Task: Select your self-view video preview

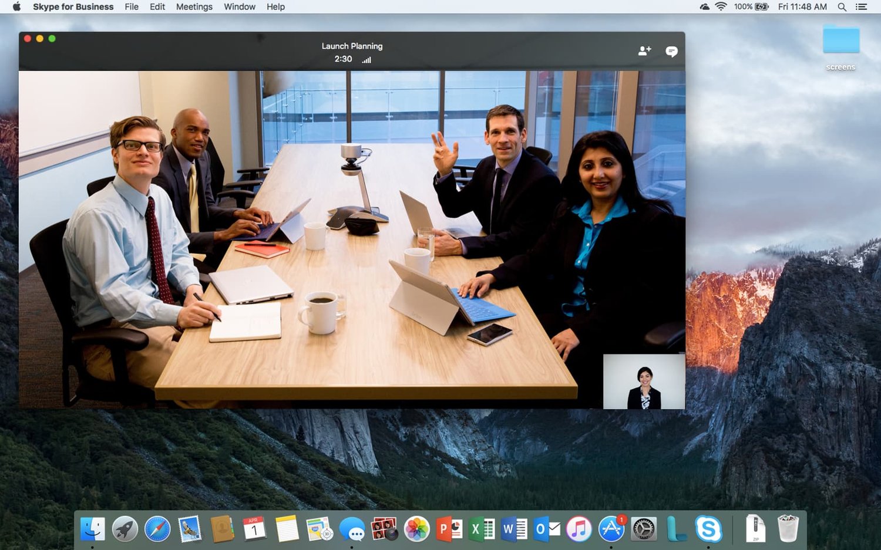Action: (x=644, y=380)
